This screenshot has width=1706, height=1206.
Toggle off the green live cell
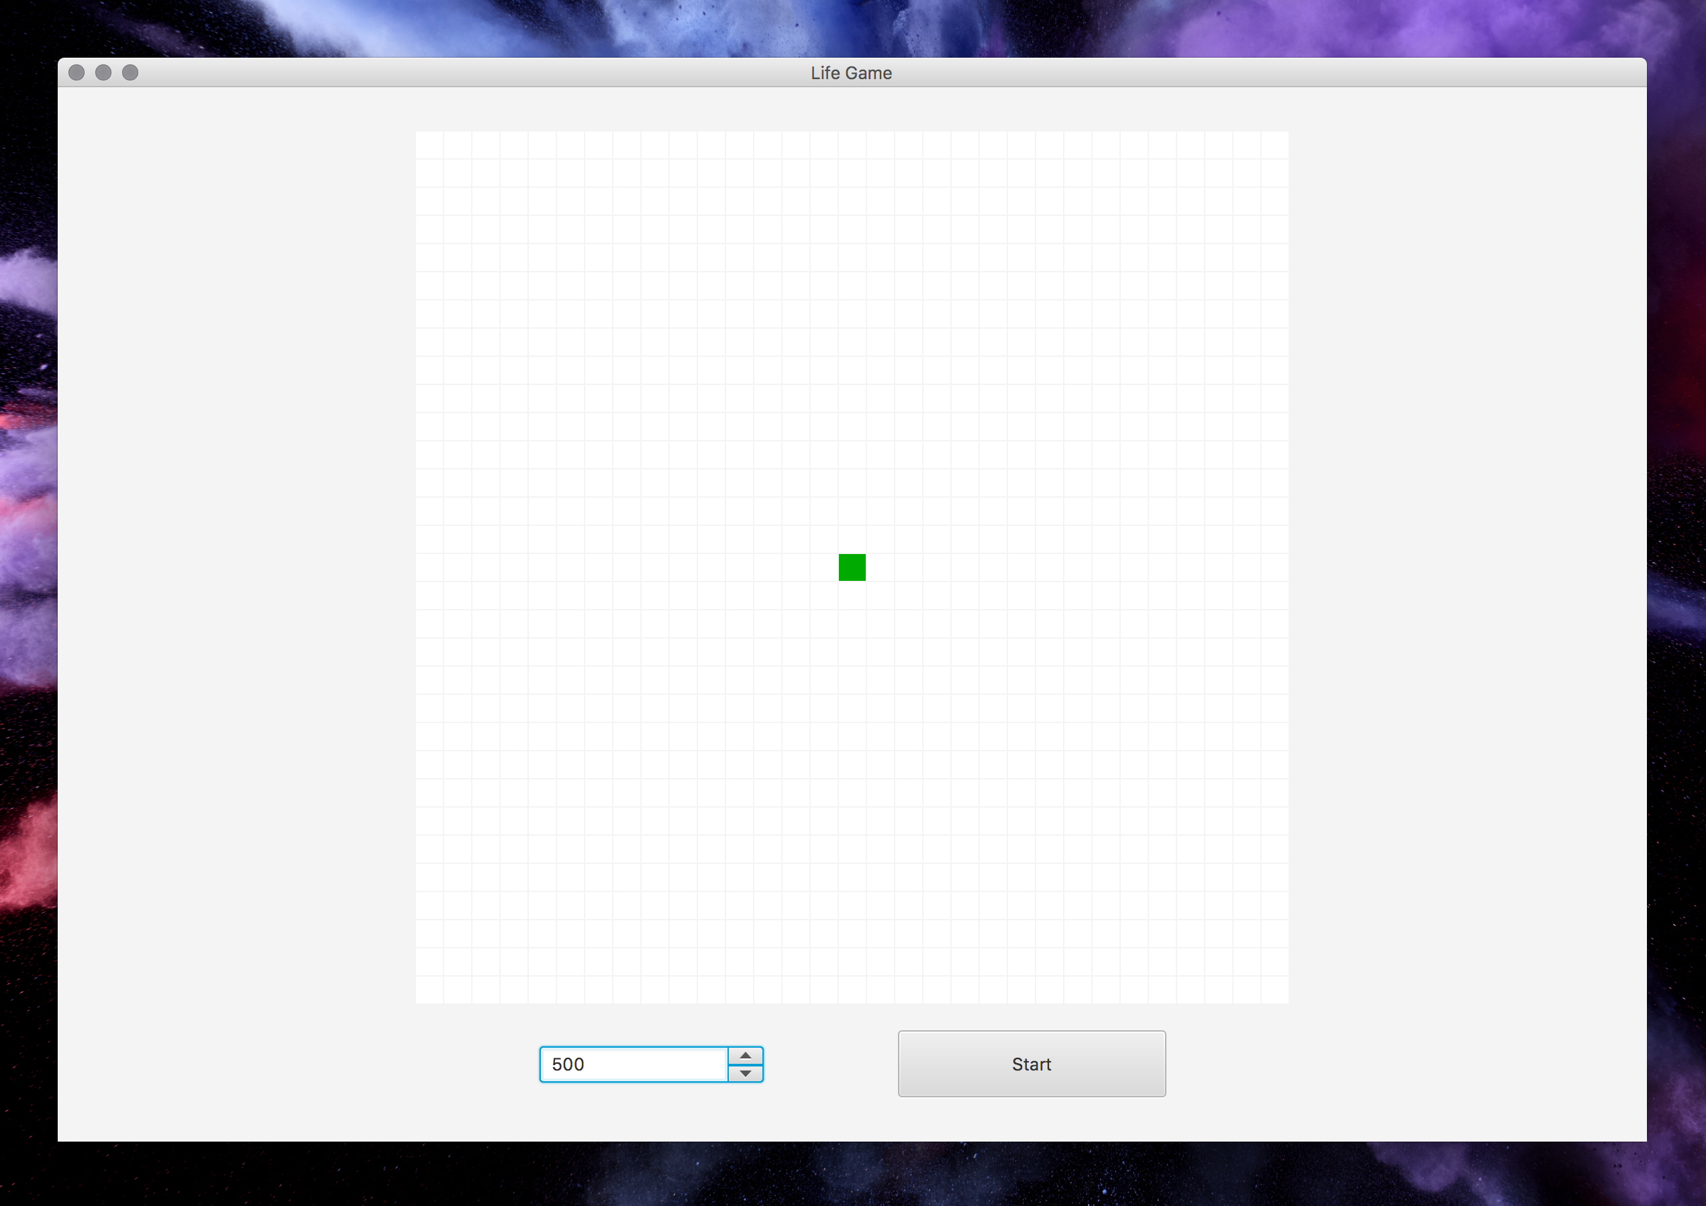(x=852, y=567)
